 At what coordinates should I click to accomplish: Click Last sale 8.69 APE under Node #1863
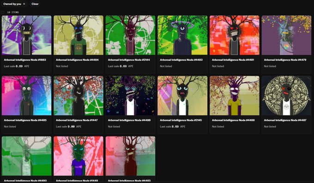pos(17,66)
